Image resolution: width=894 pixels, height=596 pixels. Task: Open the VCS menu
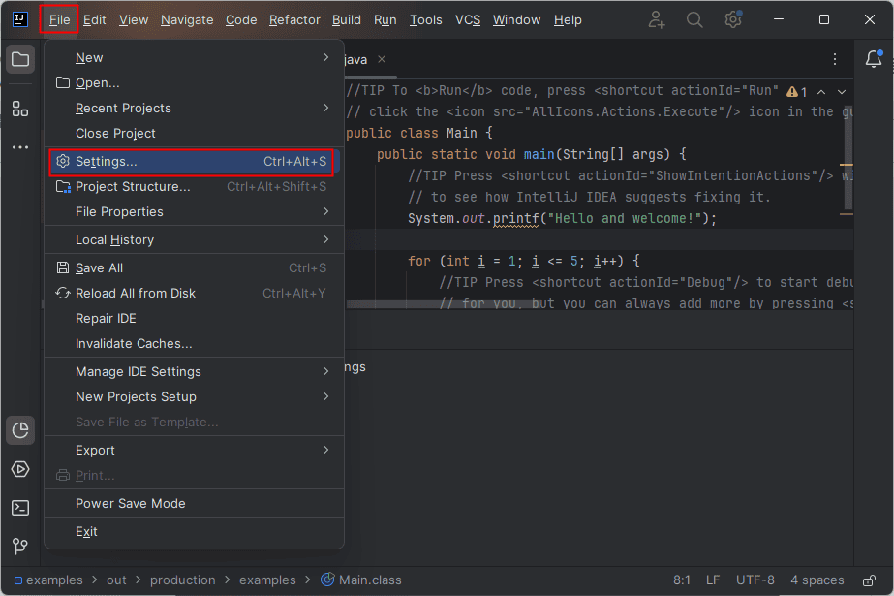468,20
